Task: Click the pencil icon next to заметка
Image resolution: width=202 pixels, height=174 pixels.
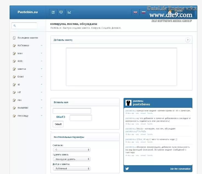Action: (14, 69)
